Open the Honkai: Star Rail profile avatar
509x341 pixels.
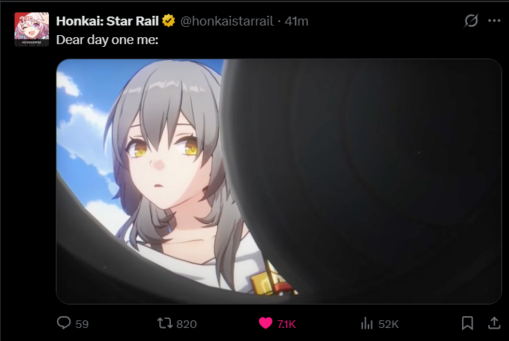[32, 30]
